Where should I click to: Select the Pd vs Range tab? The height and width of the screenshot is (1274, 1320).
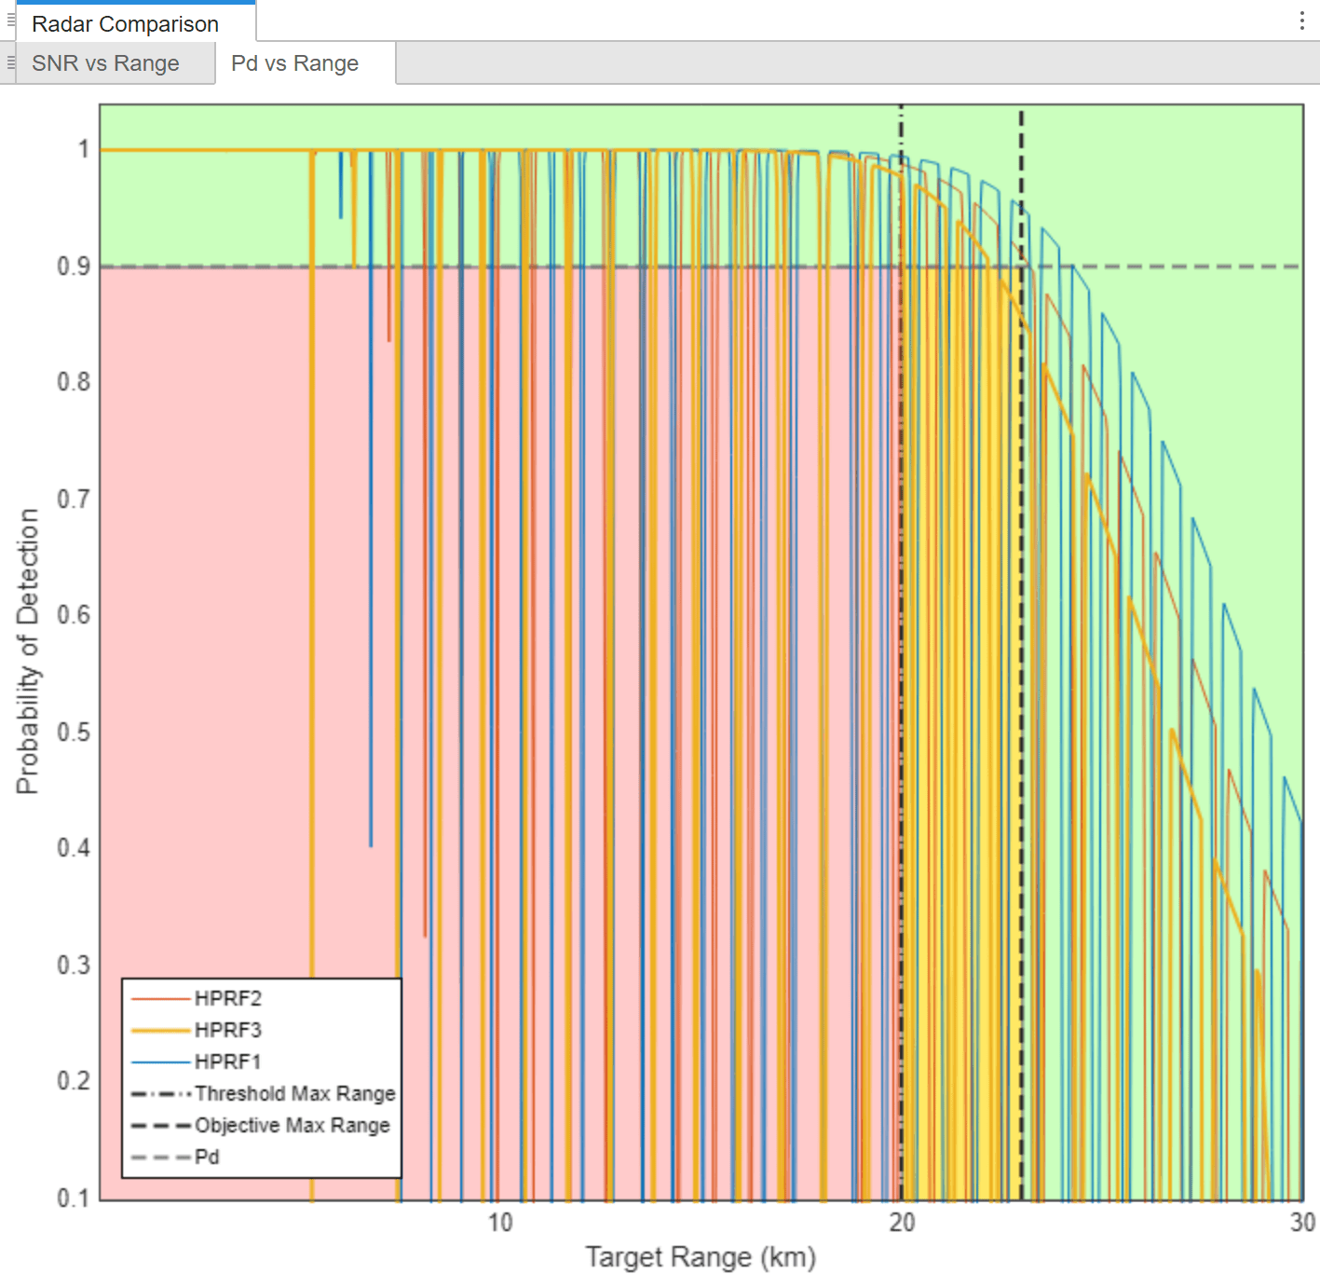click(294, 63)
